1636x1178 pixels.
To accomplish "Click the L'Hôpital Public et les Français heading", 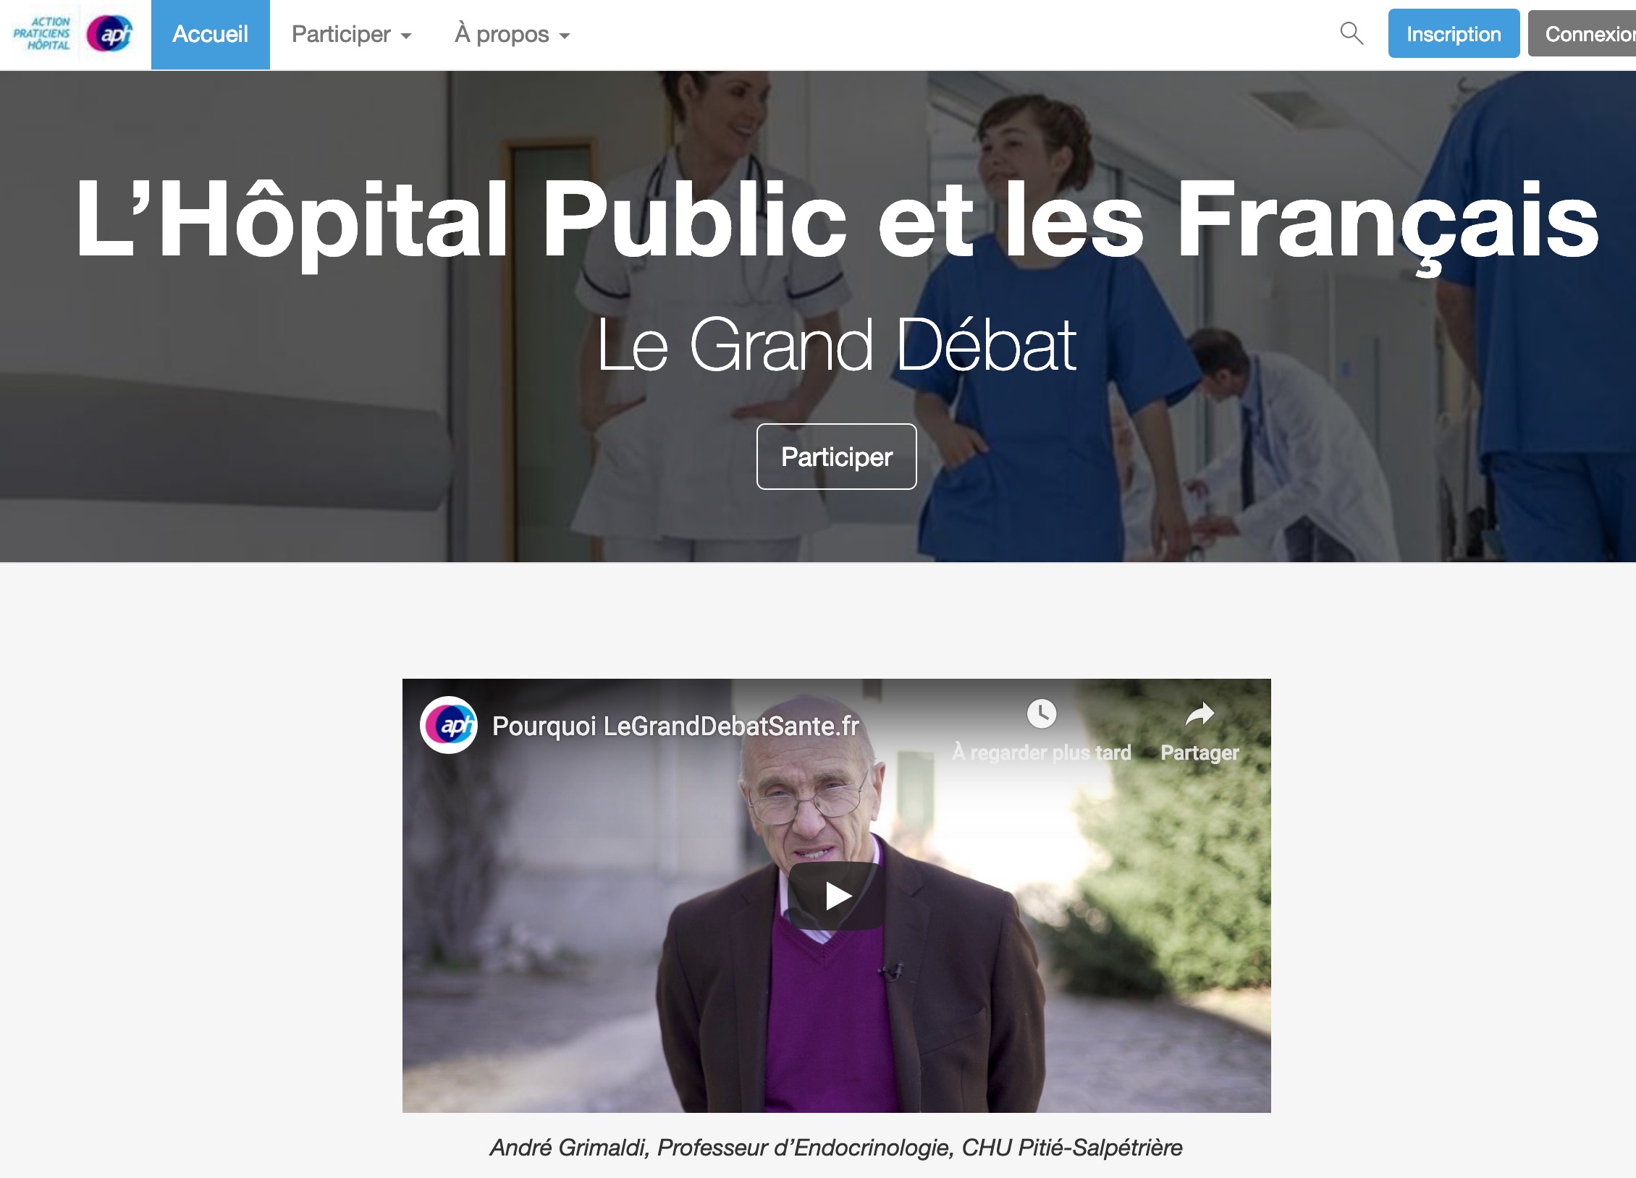I will [x=837, y=221].
